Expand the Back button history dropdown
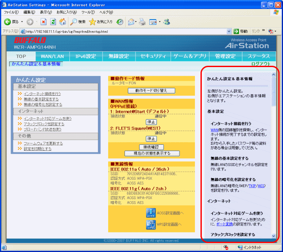Image resolution: width=283 pixels, height=252 pixels. [x=22, y=22]
